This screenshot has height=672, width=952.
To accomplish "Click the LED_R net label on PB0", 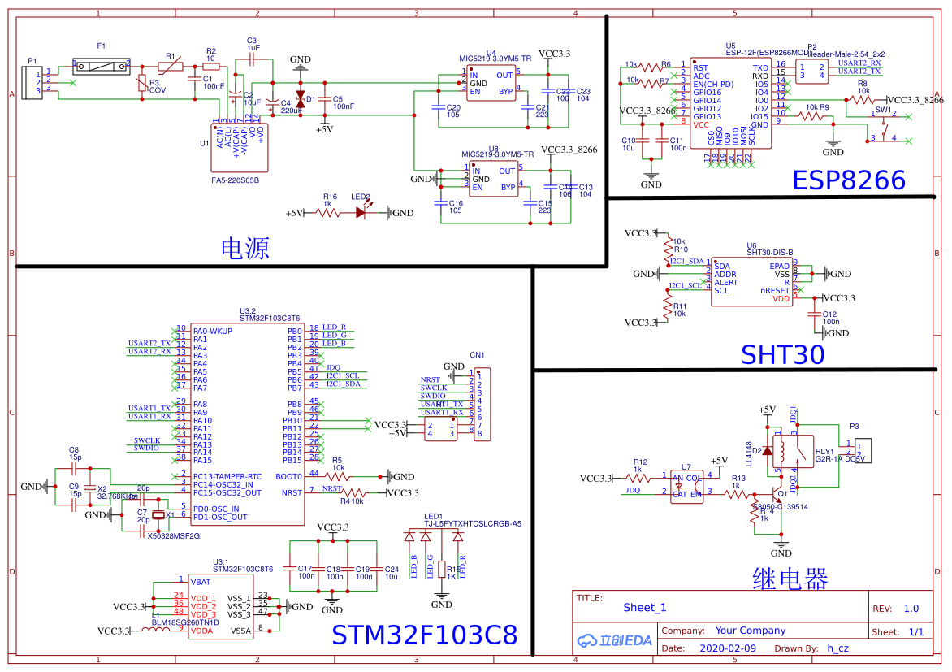I will coord(334,327).
